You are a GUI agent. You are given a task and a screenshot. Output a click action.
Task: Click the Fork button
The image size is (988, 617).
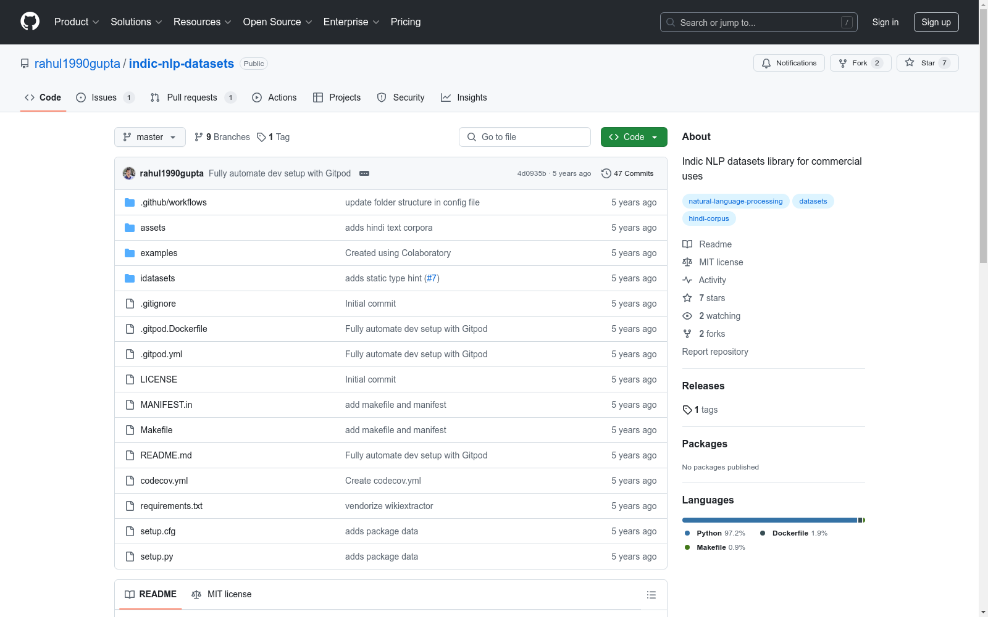(x=860, y=63)
